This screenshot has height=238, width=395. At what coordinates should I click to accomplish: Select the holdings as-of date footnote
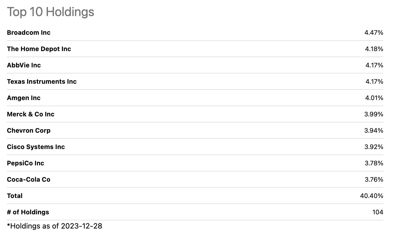[x=55, y=226]
